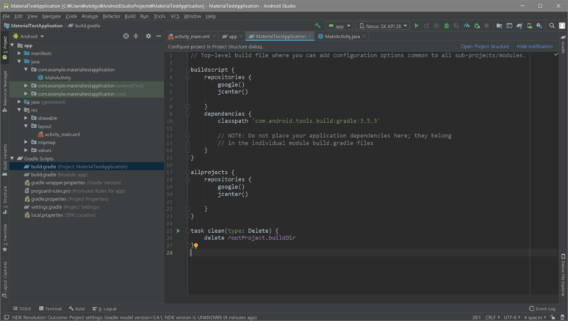The width and height of the screenshot is (568, 321).
Task: Open the Event Log
Action: coord(542,309)
